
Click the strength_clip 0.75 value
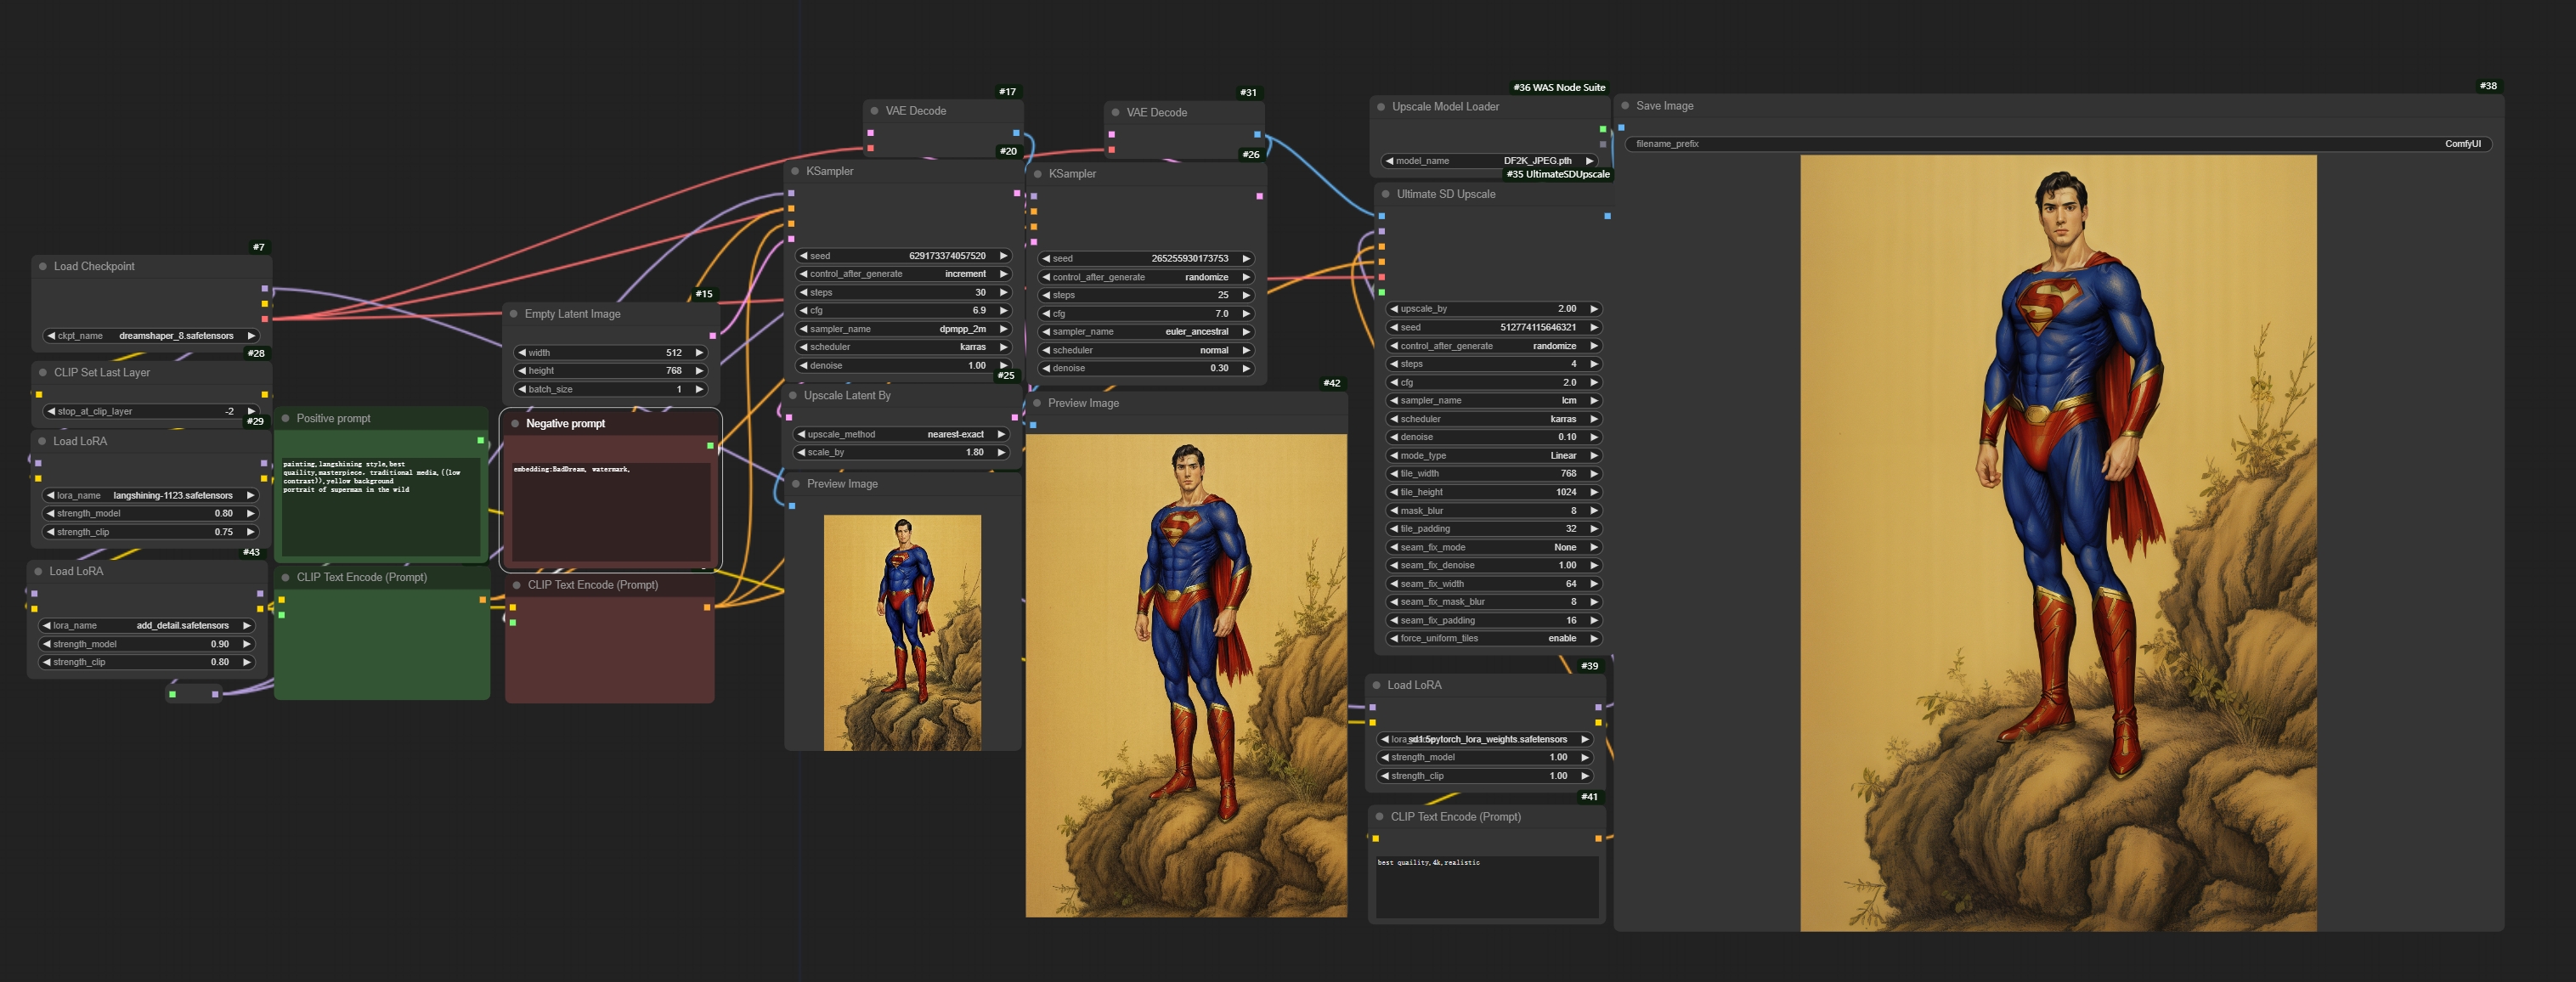tap(224, 532)
